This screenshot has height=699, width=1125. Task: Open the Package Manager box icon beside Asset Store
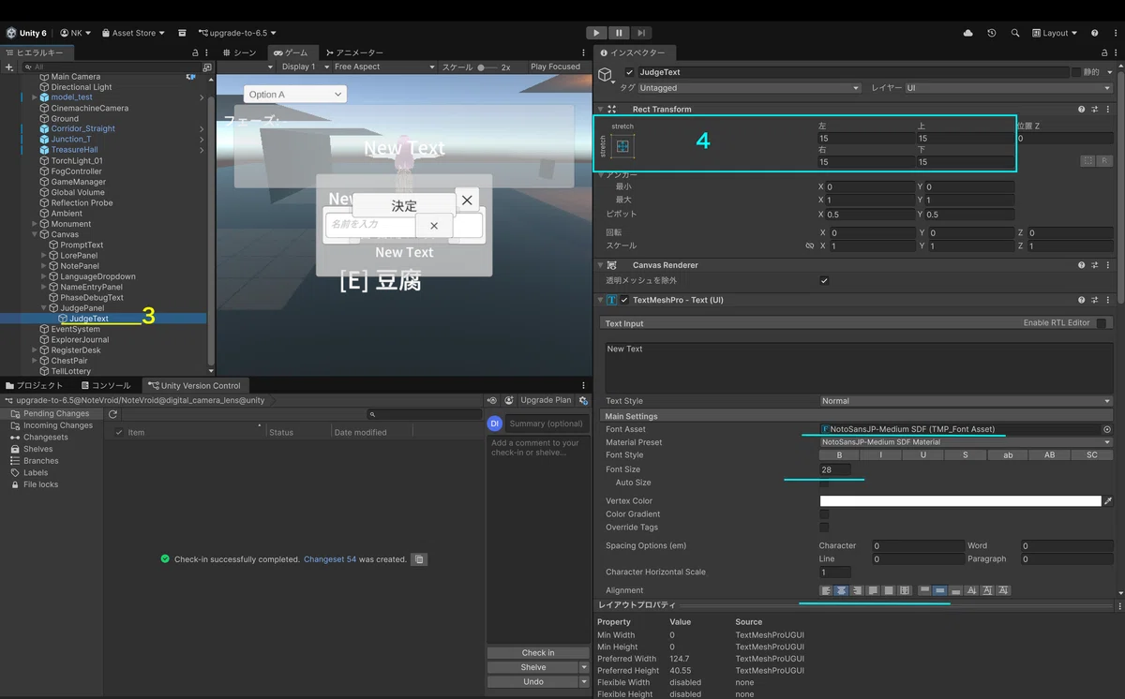point(182,33)
